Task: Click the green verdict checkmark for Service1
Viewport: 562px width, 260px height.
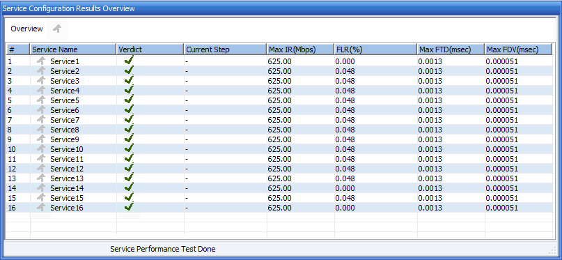Action: coord(129,60)
